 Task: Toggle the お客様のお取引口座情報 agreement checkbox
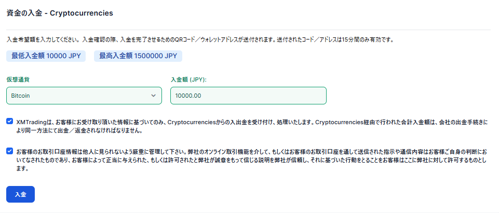click(10, 151)
